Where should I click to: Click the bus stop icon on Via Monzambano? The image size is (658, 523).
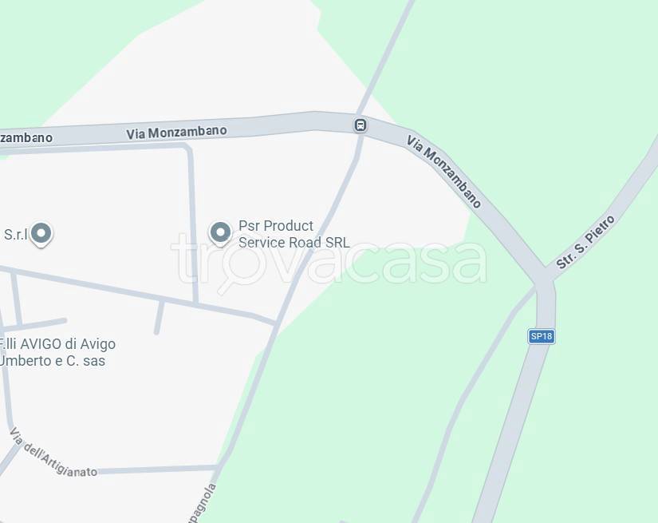tap(360, 125)
